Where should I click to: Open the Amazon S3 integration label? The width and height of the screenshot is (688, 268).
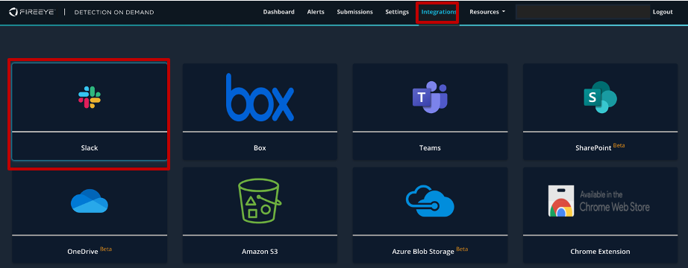point(260,252)
